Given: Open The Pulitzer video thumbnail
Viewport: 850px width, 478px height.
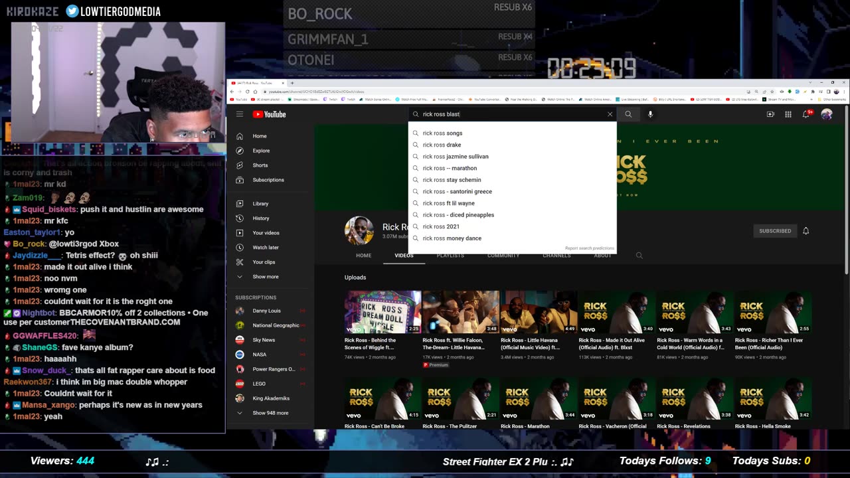Looking at the screenshot, I should [461, 399].
